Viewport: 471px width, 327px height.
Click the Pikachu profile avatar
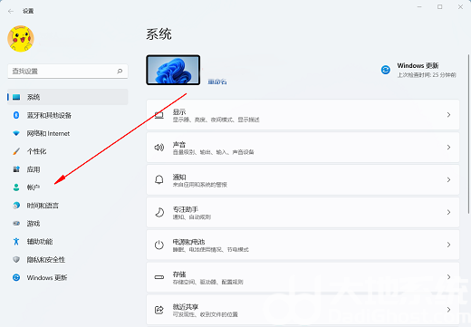[x=21, y=39]
